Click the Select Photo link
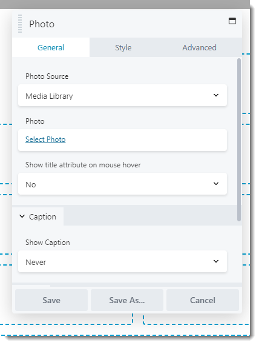 click(x=45, y=139)
